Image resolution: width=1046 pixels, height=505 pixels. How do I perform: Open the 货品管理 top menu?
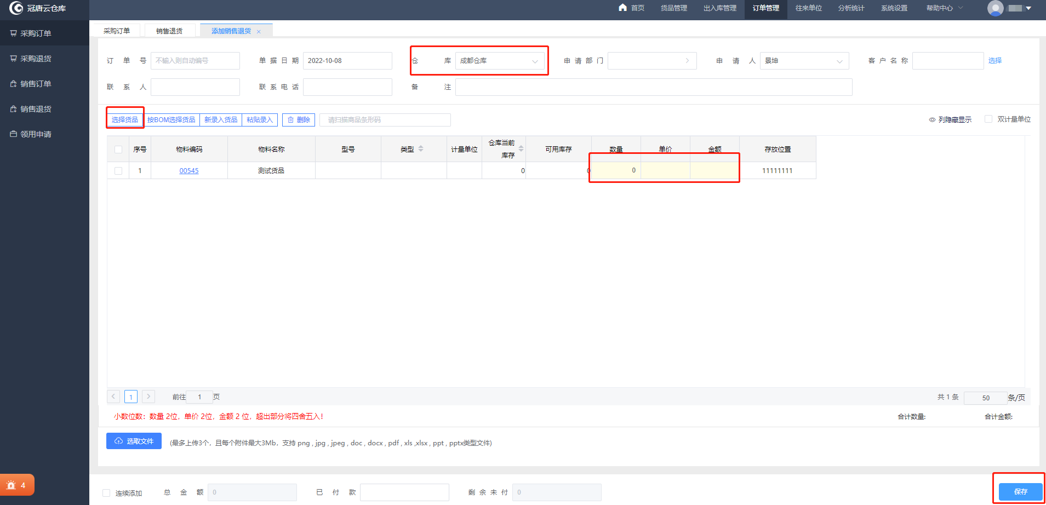point(673,8)
